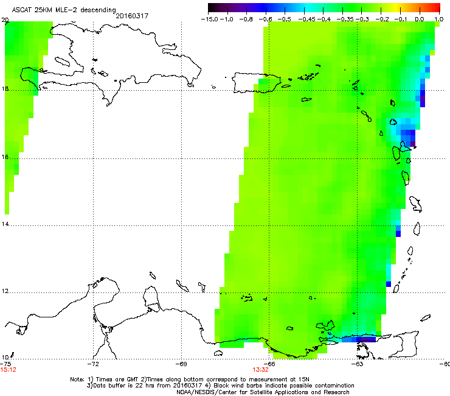This screenshot has height=396, width=450.
Task: Click the 0.0 color scale label
Action: [x=420, y=19]
